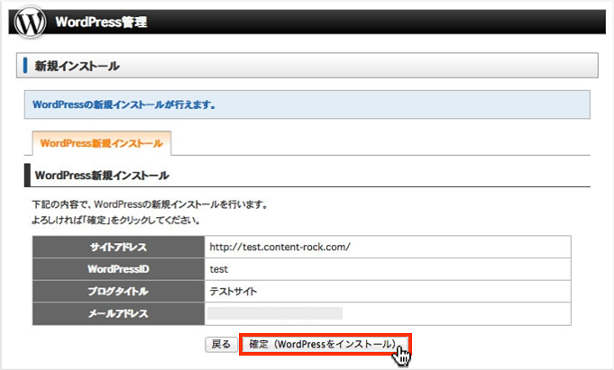Click the WordPress logo icon

[30, 23]
